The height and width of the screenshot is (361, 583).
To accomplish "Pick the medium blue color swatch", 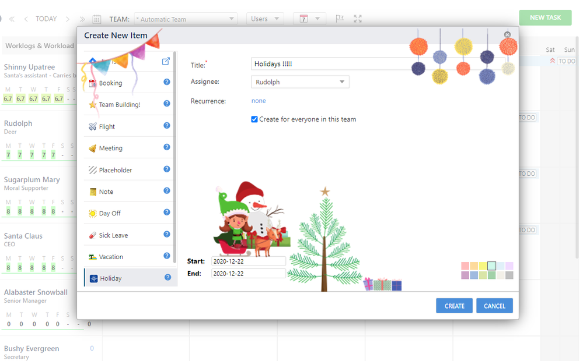I will tap(474, 275).
